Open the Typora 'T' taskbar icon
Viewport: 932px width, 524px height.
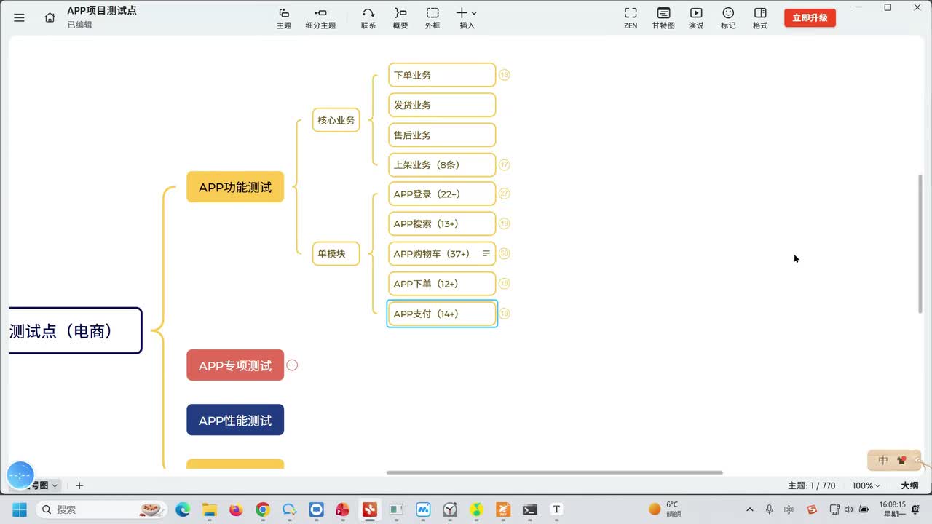click(x=557, y=509)
